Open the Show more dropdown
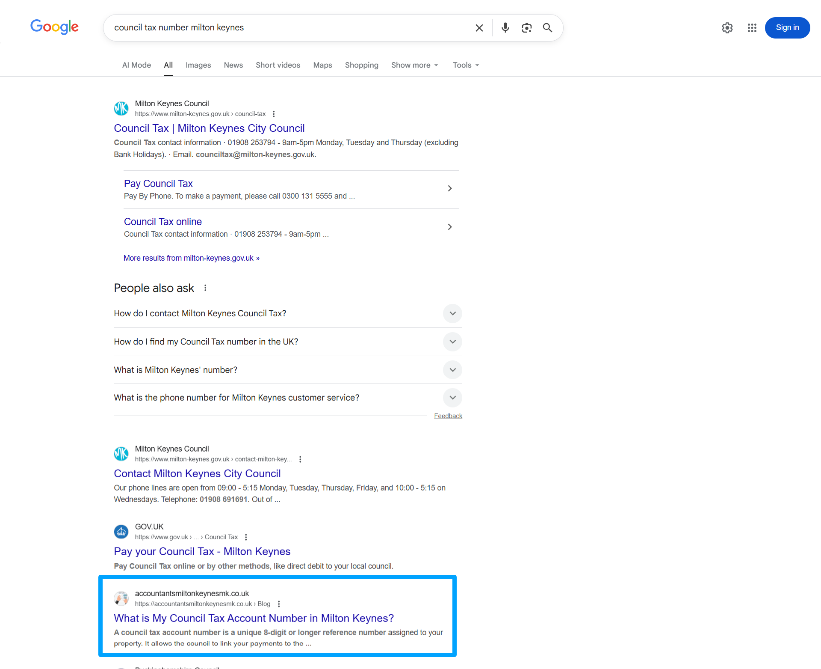This screenshot has height=669, width=821. (x=414, y=65)
